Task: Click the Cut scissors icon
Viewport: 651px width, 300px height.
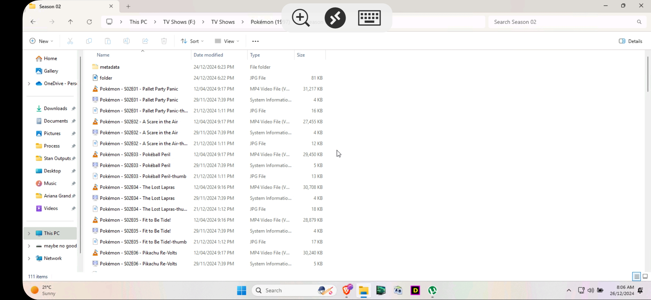Action: click(70, 41)
